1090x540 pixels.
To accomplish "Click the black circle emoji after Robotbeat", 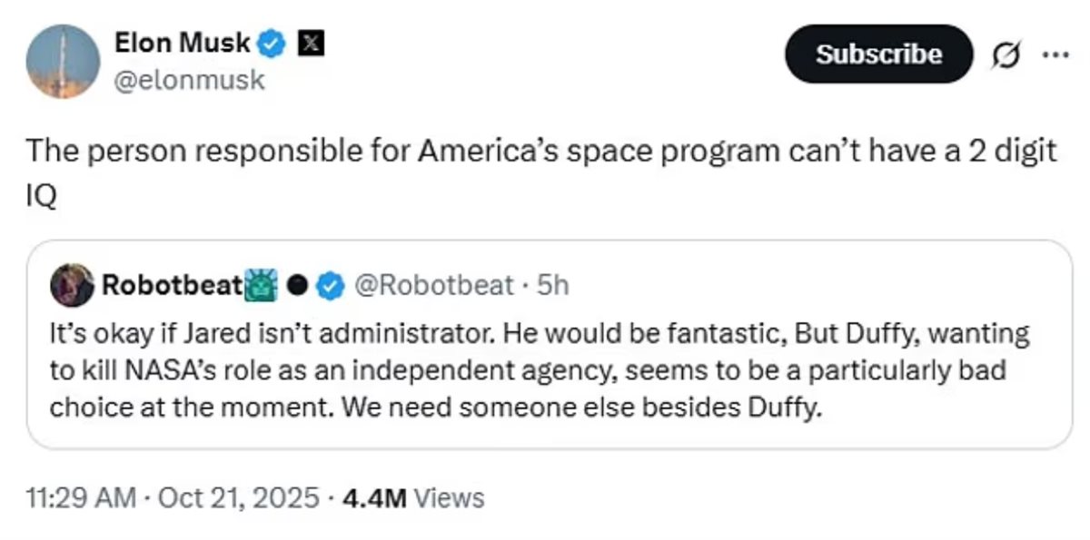I will [x=296, y=286].
